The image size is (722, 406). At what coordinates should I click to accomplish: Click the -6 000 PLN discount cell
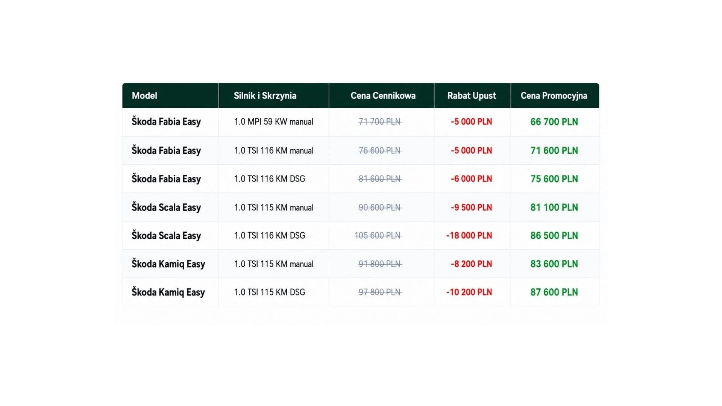tap(472, 179)
